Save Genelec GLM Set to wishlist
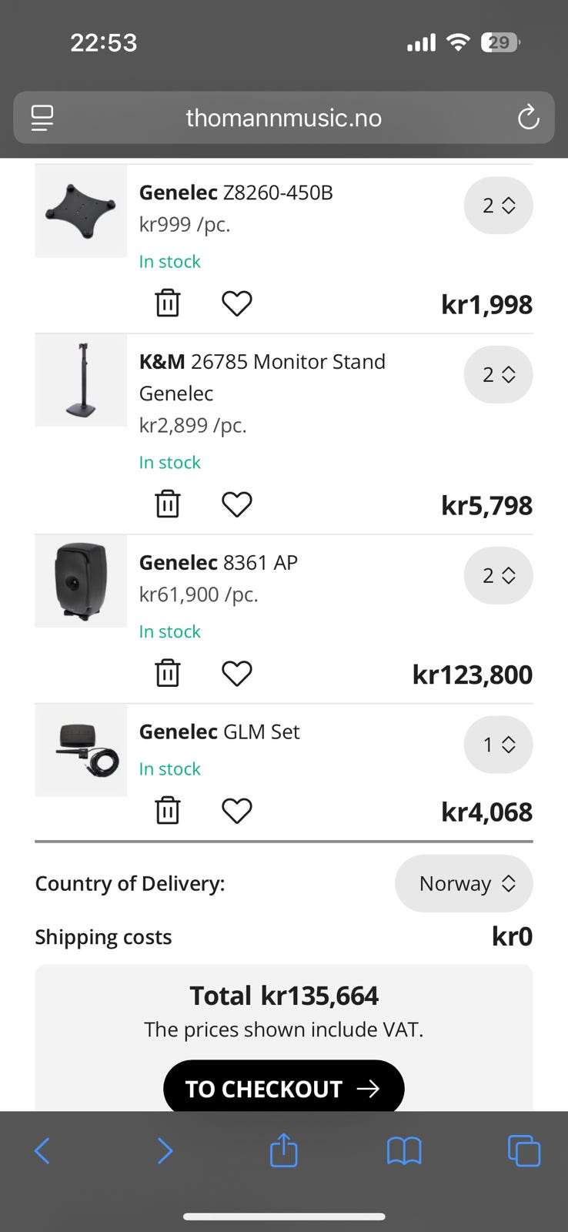The height and width of the screenshot is (1232, 568). (x=236, y=811)
